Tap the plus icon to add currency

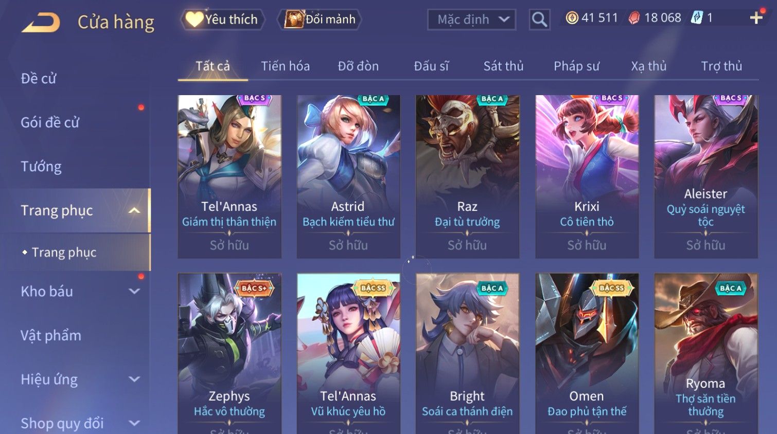pyautogui.click(x=756, y=18)
